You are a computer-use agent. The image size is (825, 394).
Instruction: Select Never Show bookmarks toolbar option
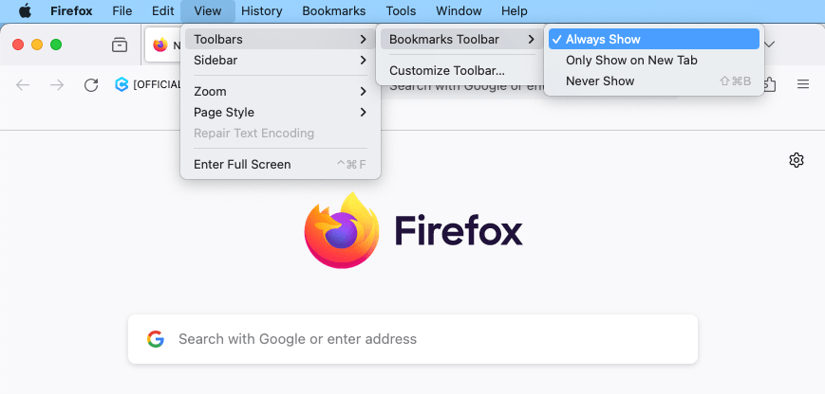(653, 81)
